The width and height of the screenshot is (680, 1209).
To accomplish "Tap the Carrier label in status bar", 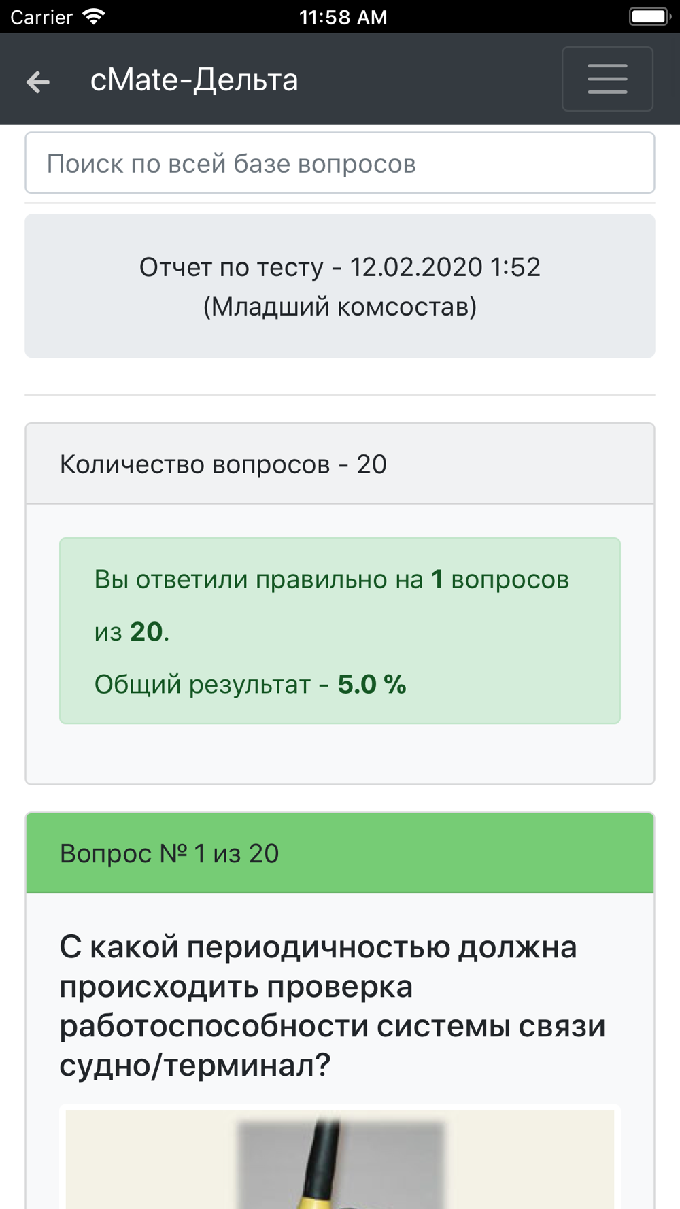I will pyautogui.click(x=41, y=17).
